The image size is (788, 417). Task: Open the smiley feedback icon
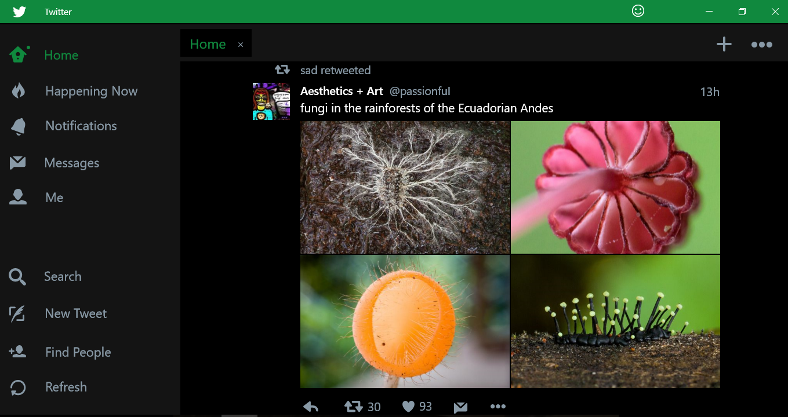point(638,11)
